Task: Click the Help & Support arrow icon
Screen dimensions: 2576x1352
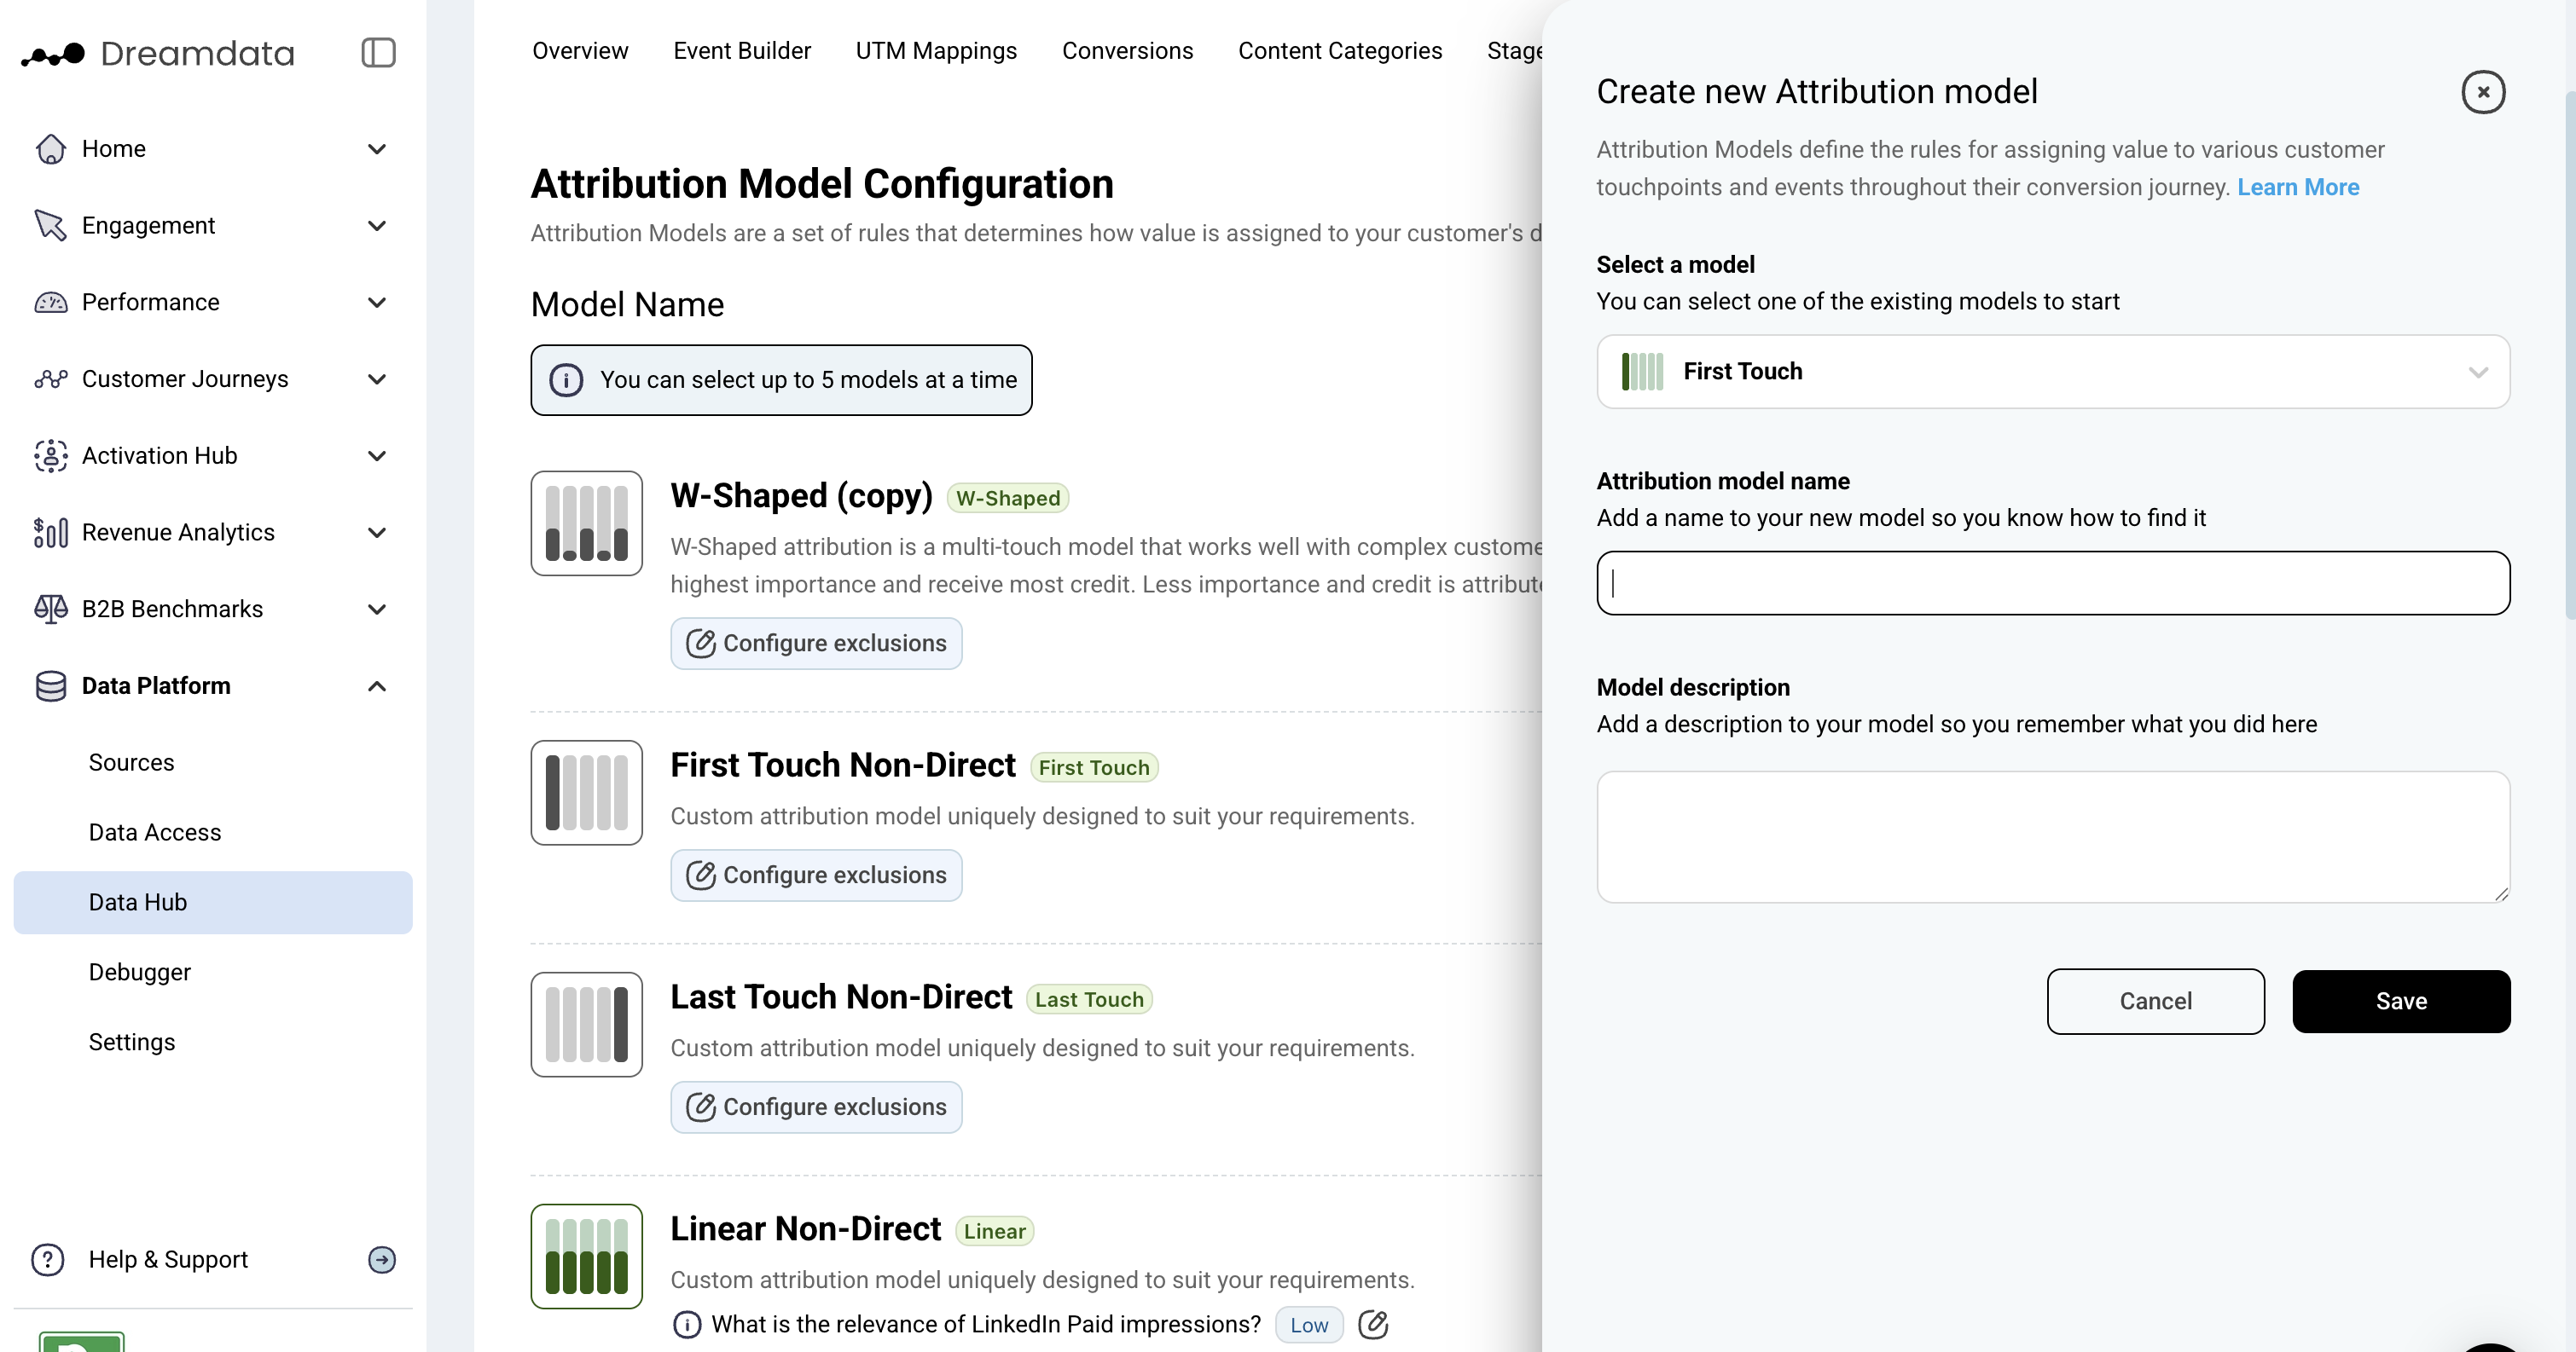Action: [381, 1259]
